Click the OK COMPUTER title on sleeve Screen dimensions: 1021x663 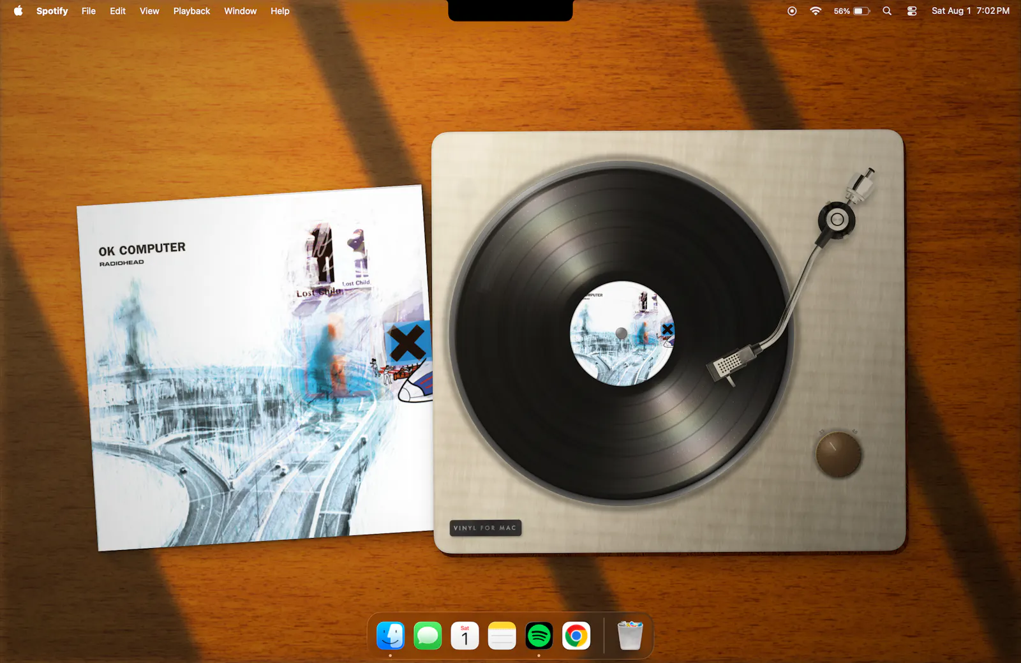coord(142,249)
